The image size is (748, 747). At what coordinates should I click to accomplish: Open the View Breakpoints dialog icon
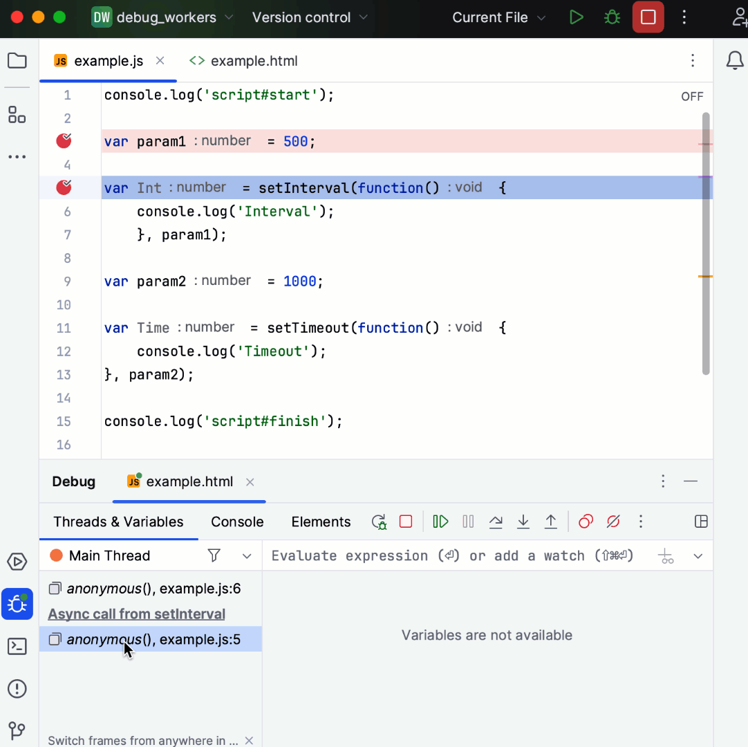(586, 522)
